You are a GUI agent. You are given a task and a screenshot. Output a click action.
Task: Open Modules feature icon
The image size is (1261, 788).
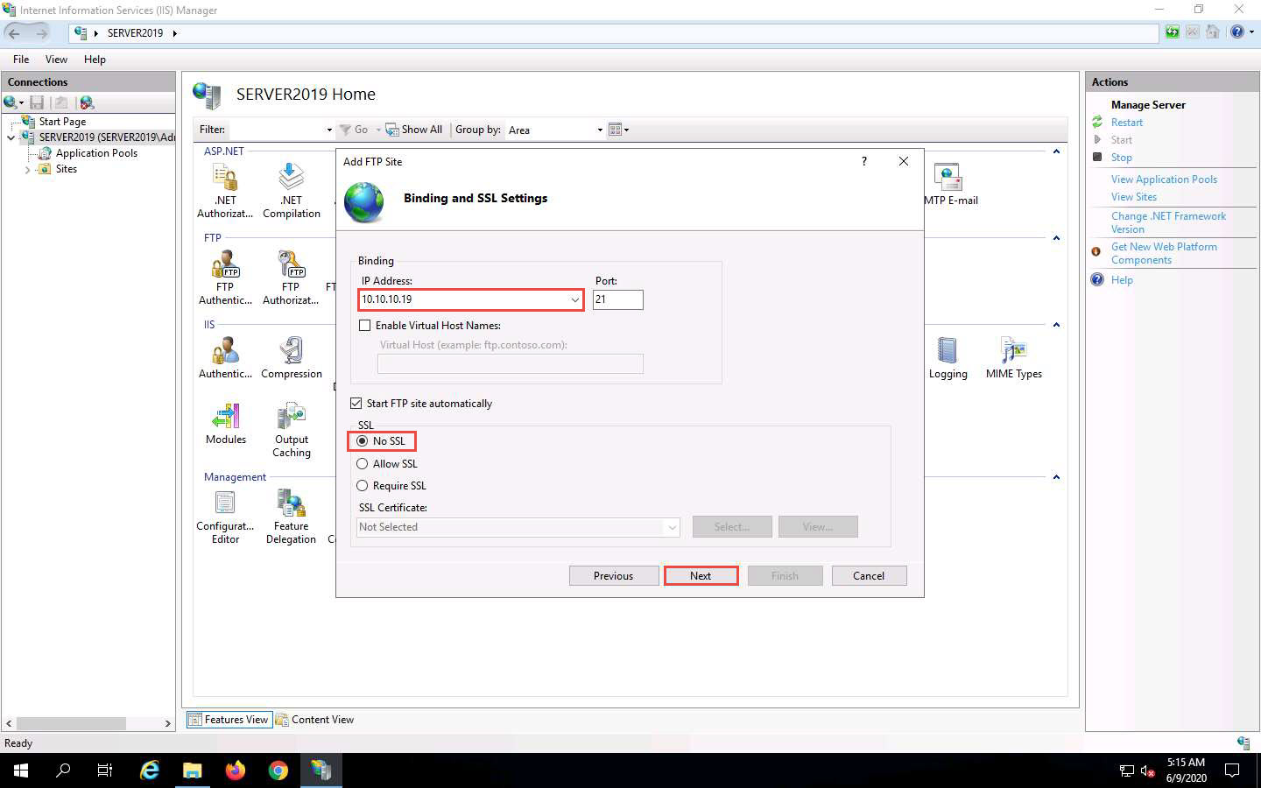click(x=226, y=424)
